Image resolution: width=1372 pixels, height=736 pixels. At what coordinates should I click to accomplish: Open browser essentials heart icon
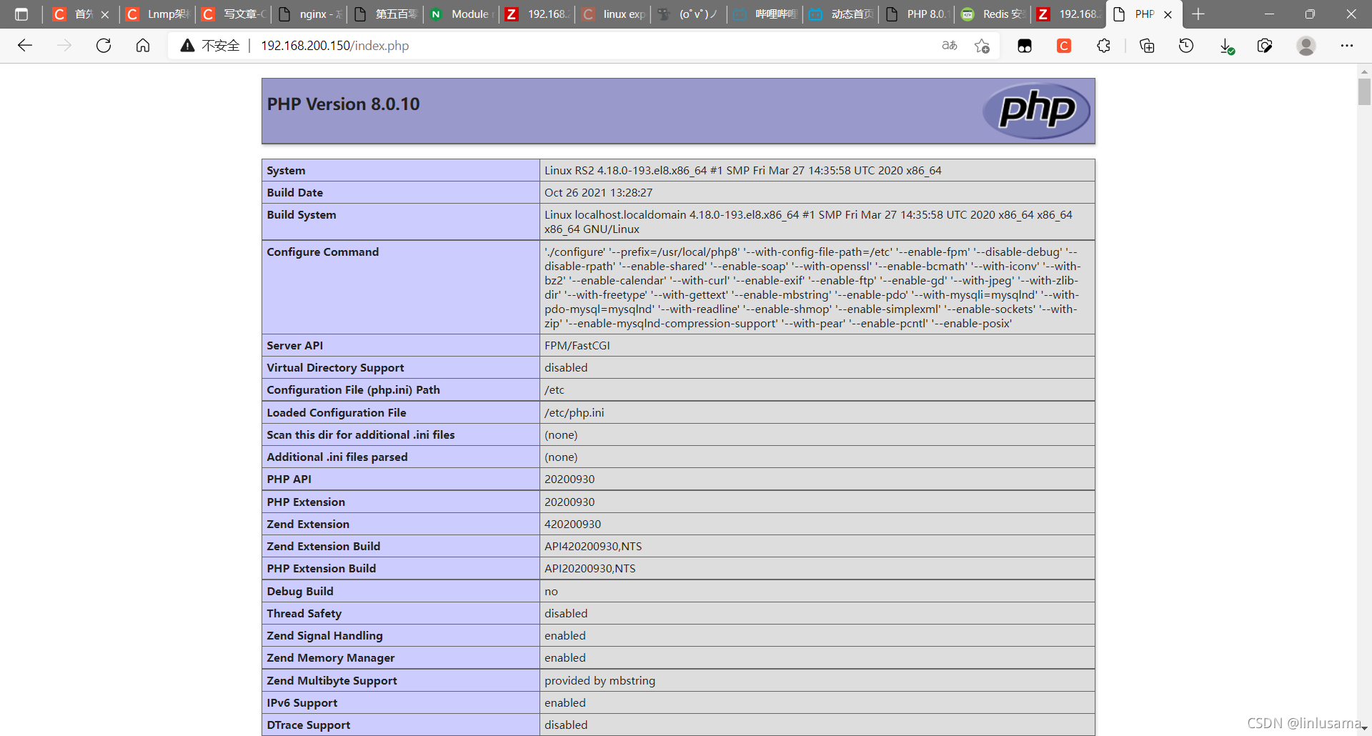coord(1265,46)
